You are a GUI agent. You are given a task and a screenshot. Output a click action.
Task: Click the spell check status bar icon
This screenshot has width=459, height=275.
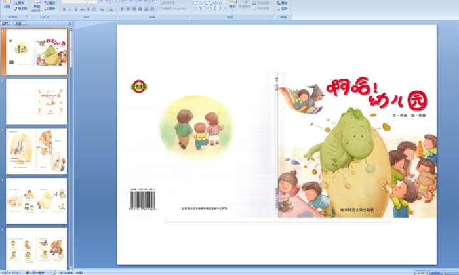(x=54, y=272)
